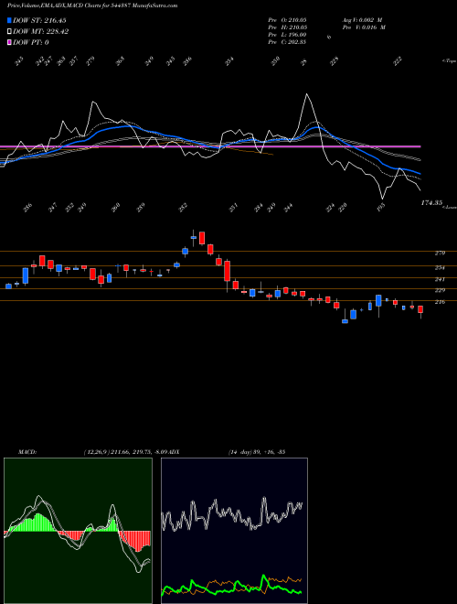457x604 pixels.
Task: Click the Avg V: 0.002 M value
Action: click(364, 20)
